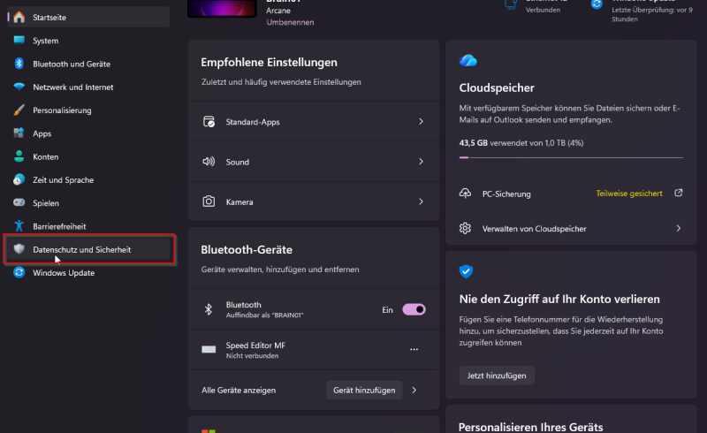Open Apps settings category
The image size is (707, 433).
coord(89,133)
